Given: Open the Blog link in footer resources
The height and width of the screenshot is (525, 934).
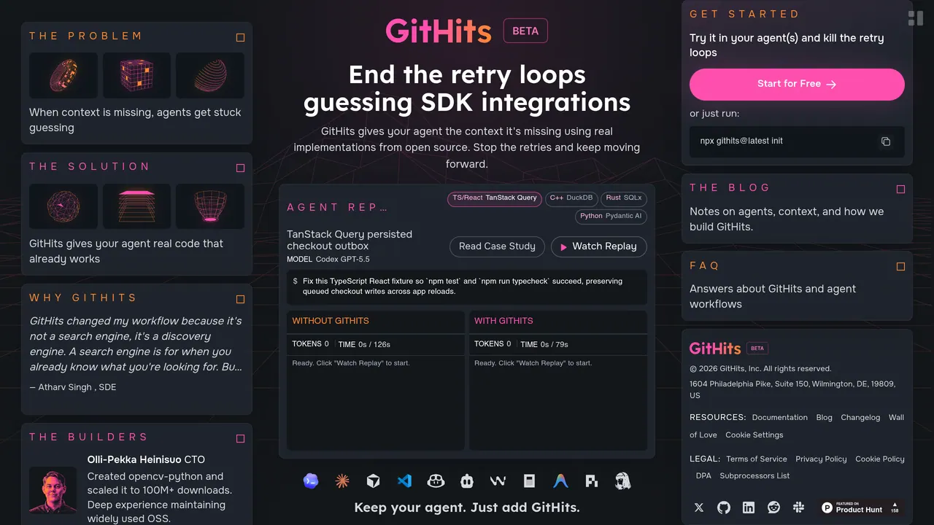Looking at the screenshot, I should tap(824, 418).
